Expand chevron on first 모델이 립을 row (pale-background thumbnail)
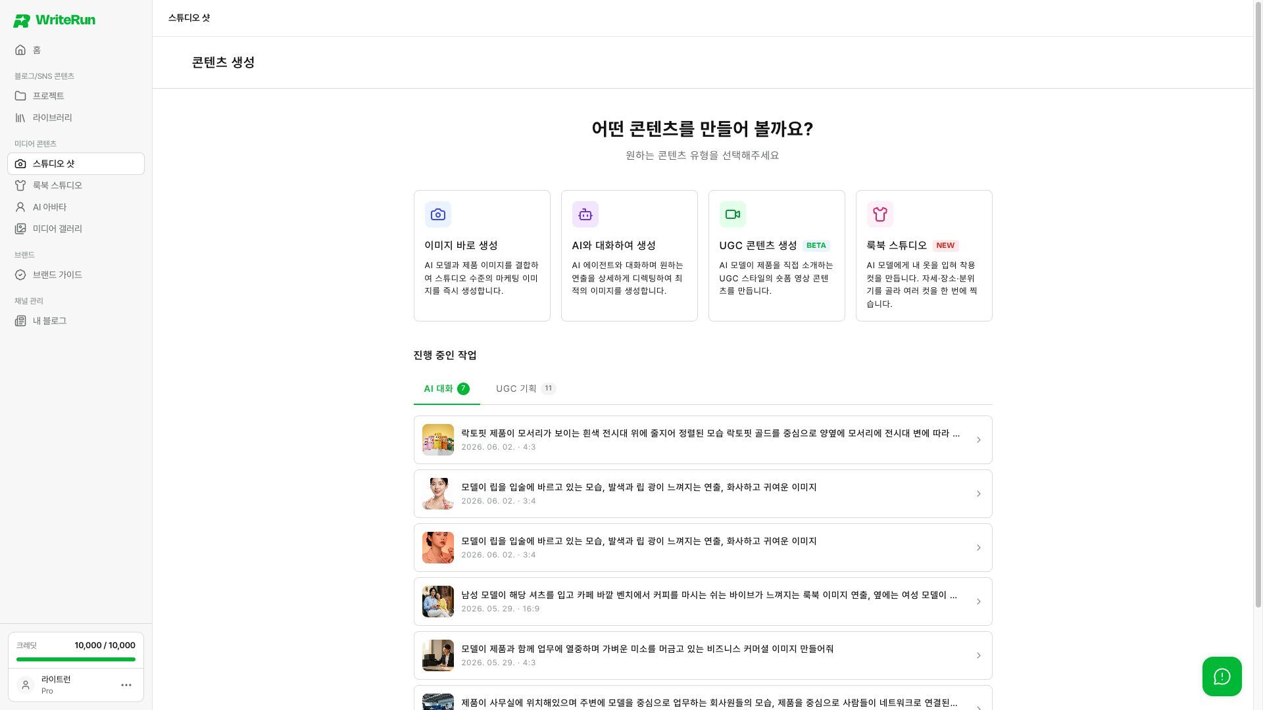The height and width of the screenshot is (710, 1263). pyautogui.click(x=978, y=494)
